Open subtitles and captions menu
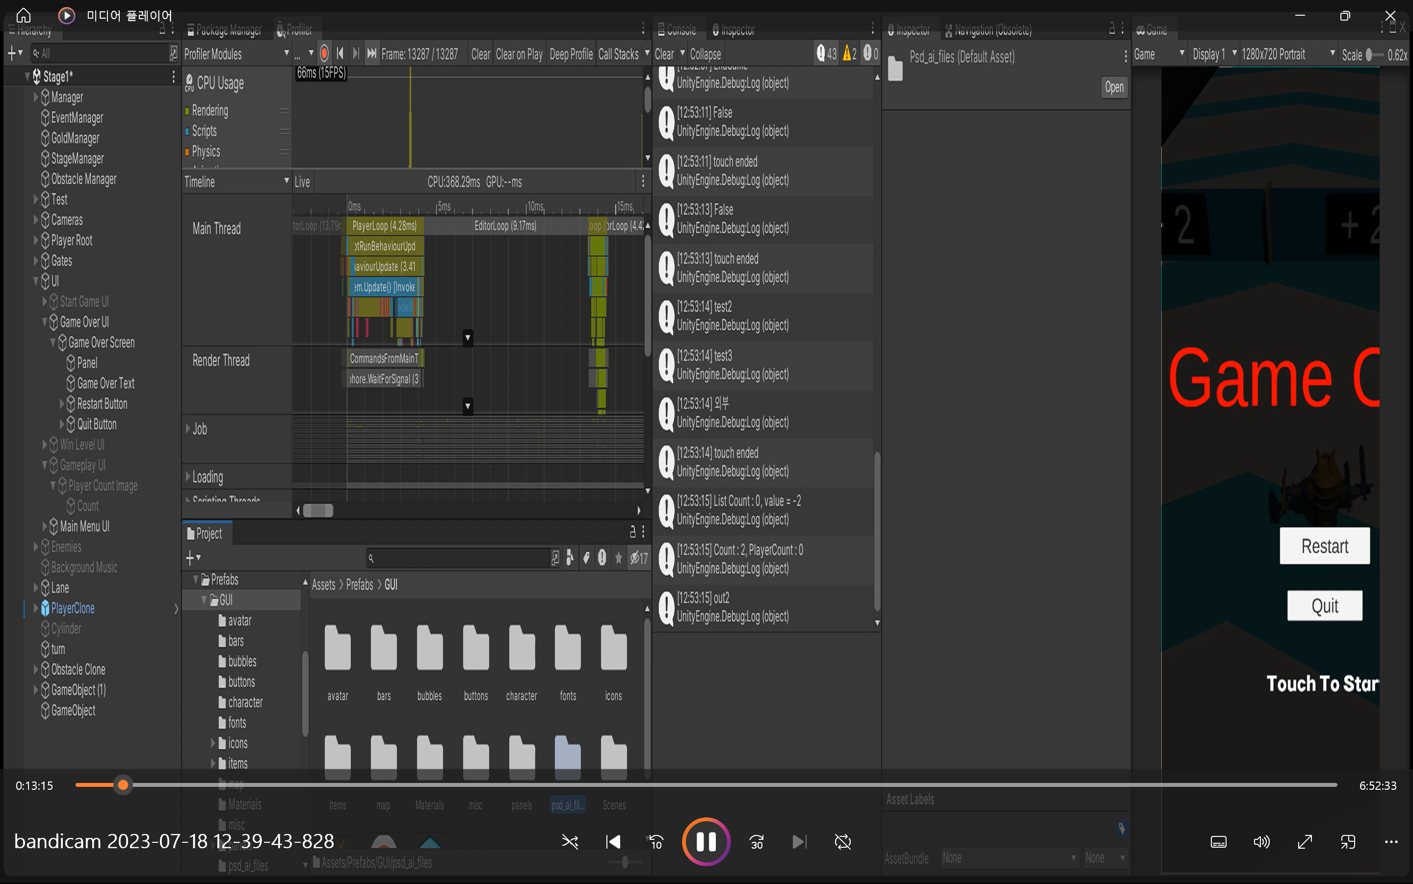Image resolution: width=1413 pixels, height=884 pixels. (x=1218, y=842)
